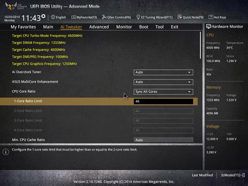Viewport: 248px width, 186px height.
Task: Click the settings list vertical scrollbar
Action: (201, 45)
